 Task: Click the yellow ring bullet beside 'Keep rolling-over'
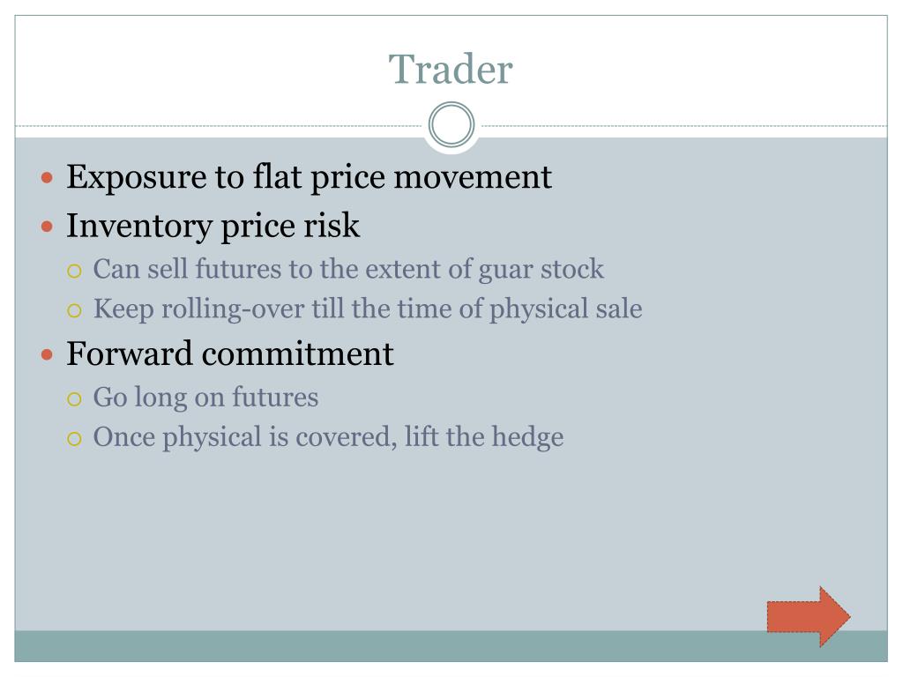[x=74, y=311]
